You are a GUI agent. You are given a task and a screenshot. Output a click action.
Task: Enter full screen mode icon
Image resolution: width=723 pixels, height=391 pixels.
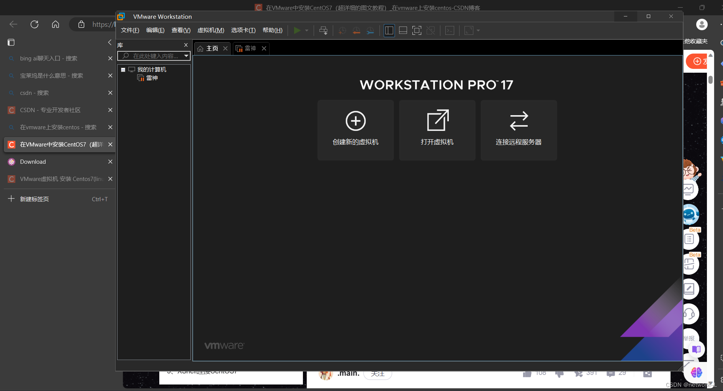tap(417, 31)
